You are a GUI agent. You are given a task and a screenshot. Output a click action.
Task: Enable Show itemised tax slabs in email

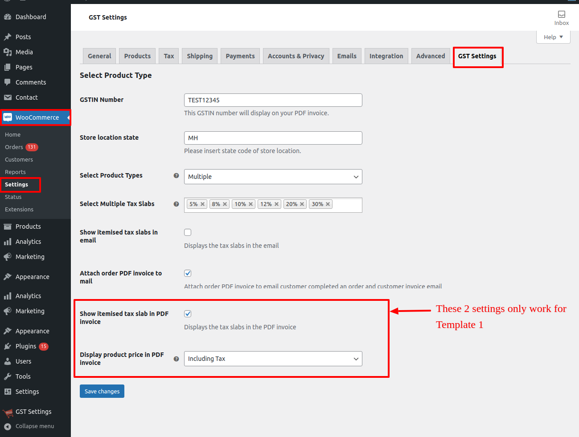coord(188,232)
